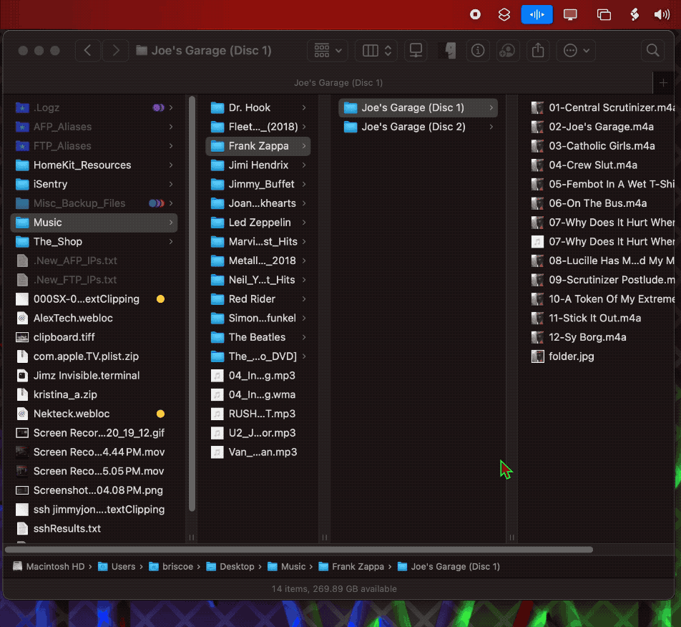Click the screen record menu bar icon

pos(475,14)
